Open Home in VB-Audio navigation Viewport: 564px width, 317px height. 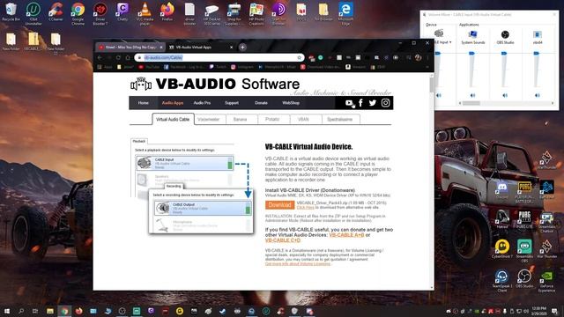pos(143,103)
